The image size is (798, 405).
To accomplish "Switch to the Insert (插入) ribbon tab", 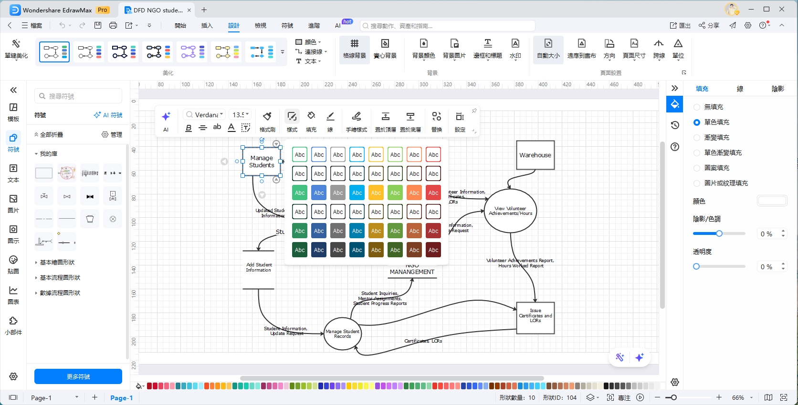I will 207,26.
